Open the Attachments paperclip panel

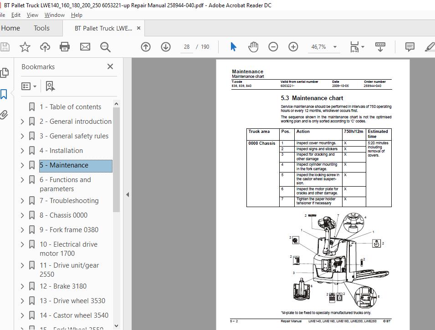(4, 115)
